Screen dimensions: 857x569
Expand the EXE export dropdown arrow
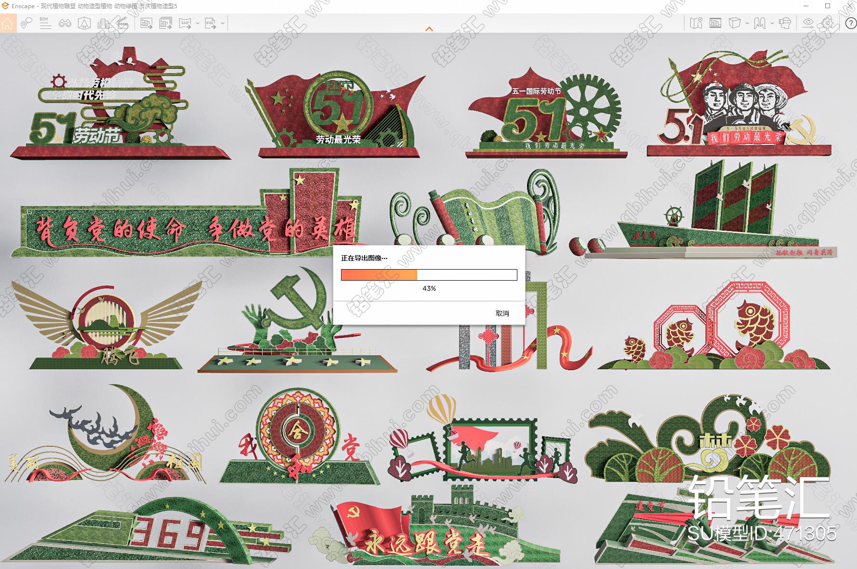(223, 23)
